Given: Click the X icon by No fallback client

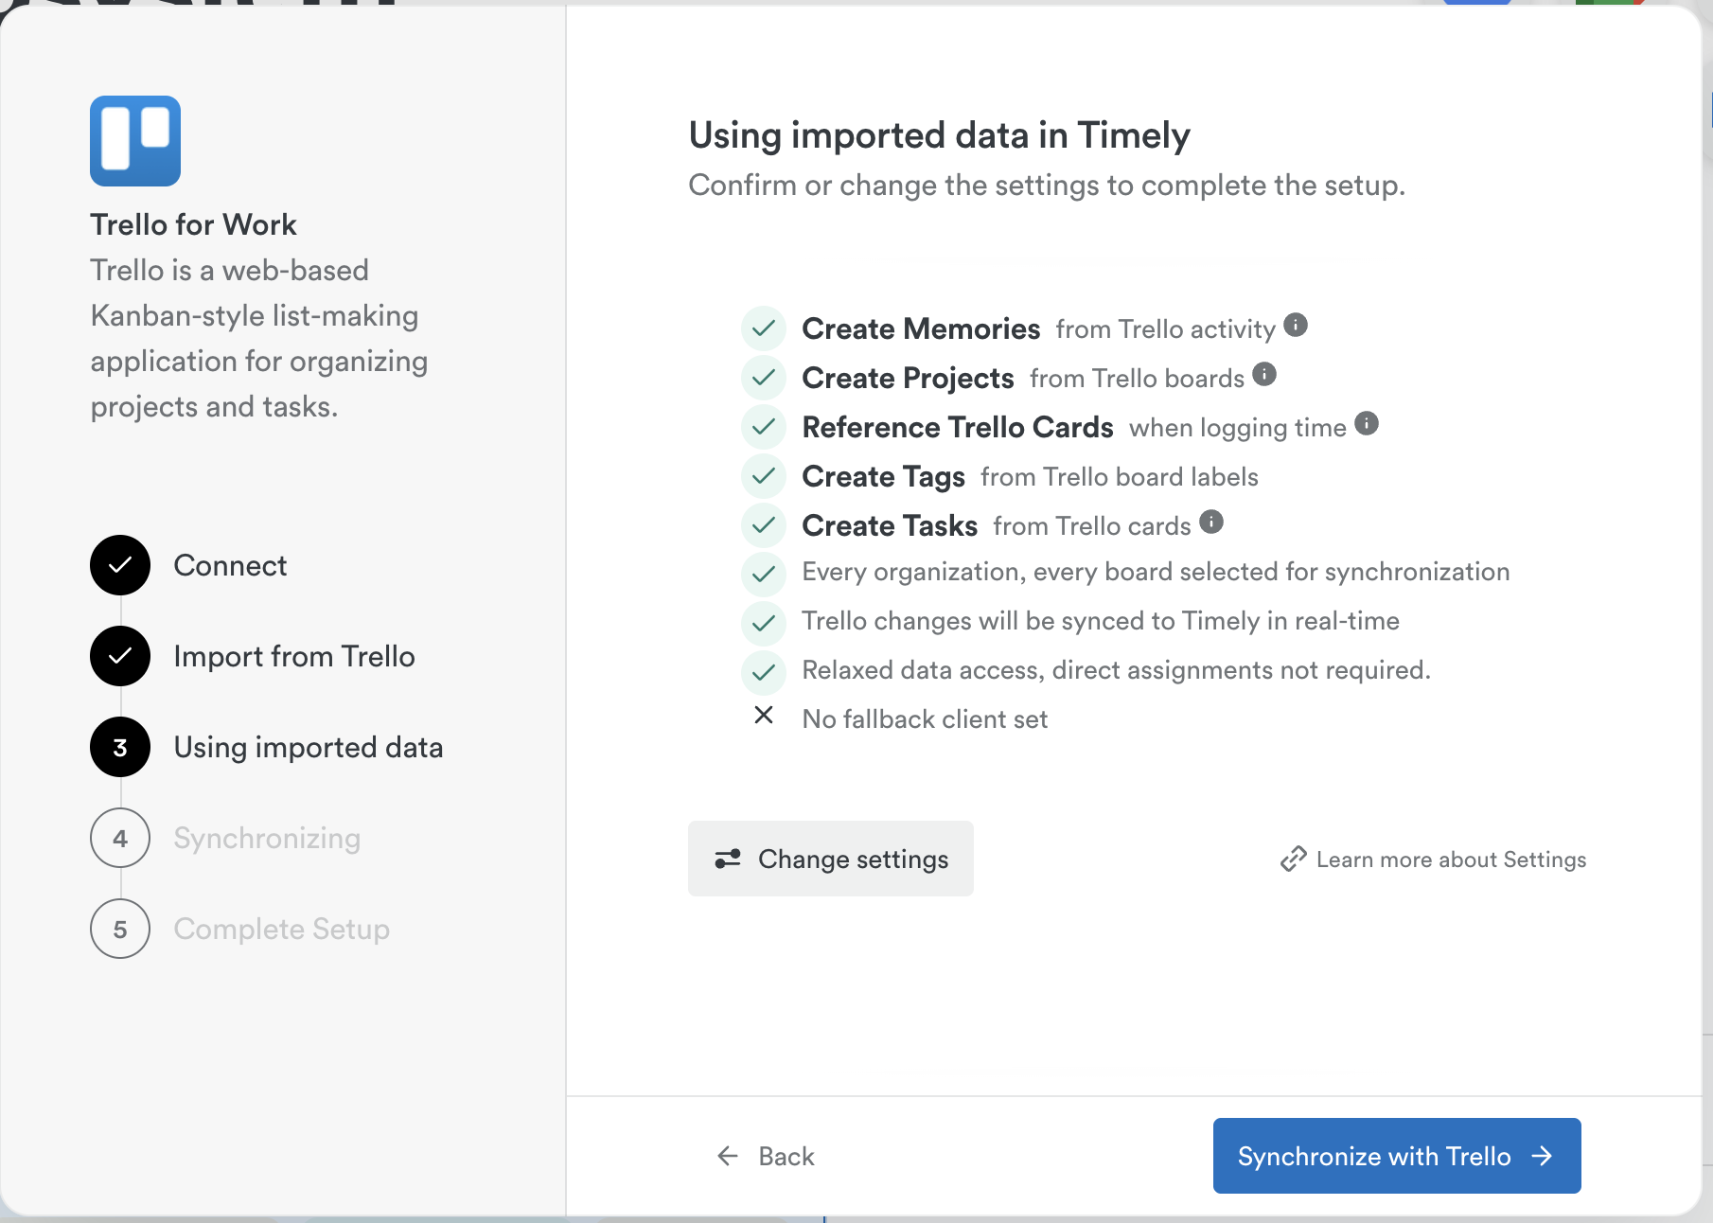Looking at the screenshot, I should pos(764,716).
